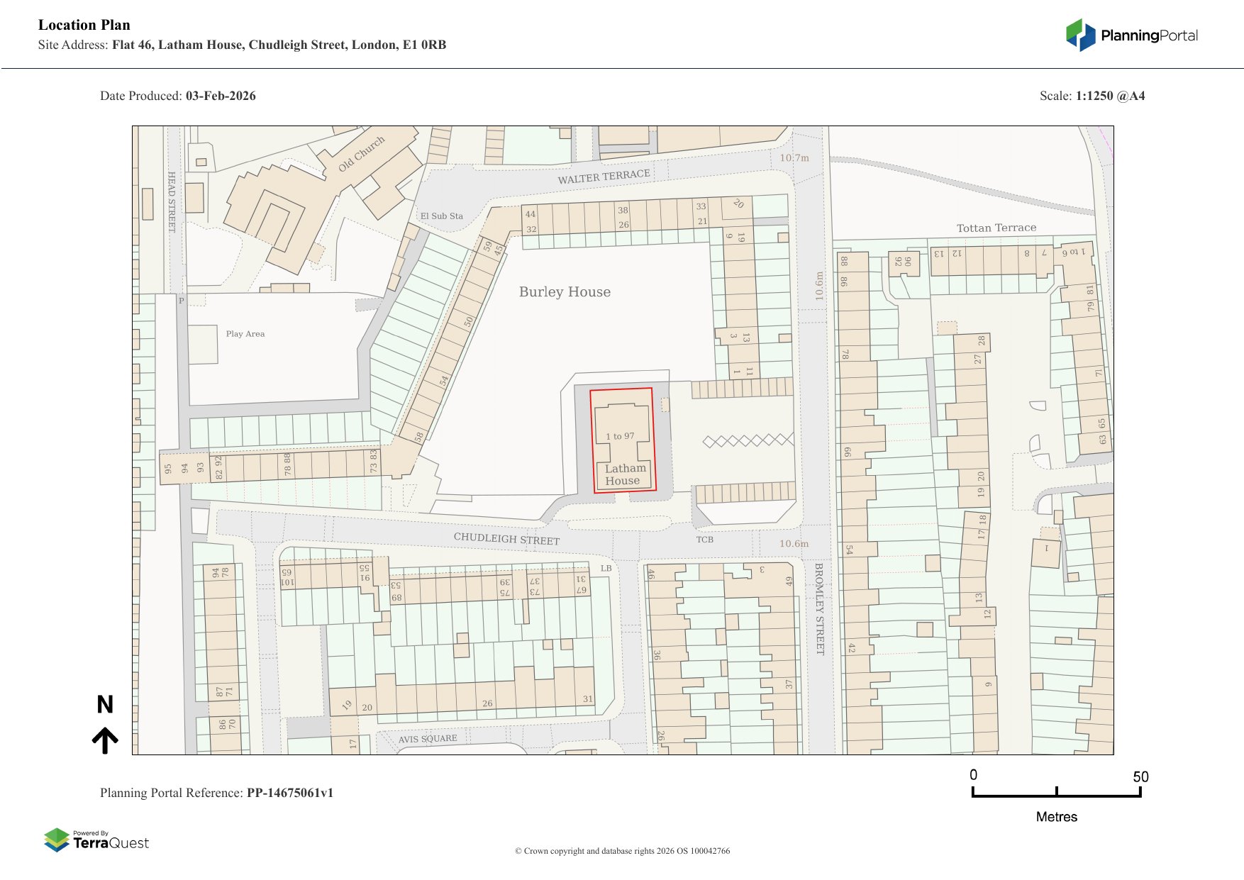Click the Scale 1:1250 @A4 text
The image size is (1244, 880).
click(x=1092, y=96)
